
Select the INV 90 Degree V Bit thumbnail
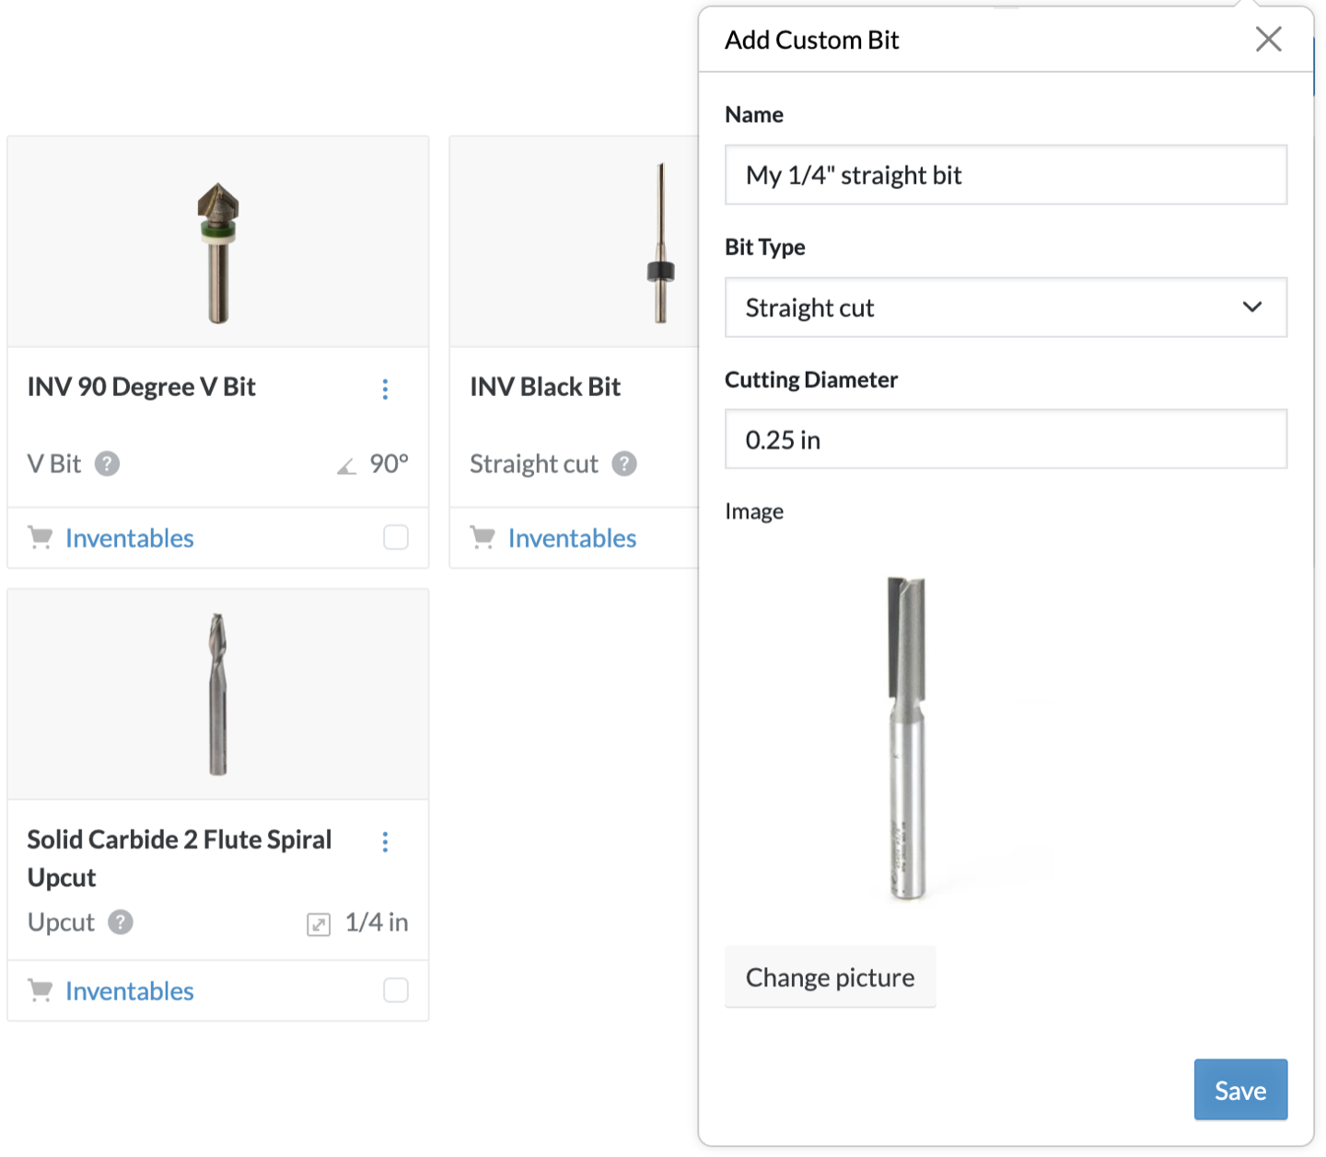pos(218,252)
